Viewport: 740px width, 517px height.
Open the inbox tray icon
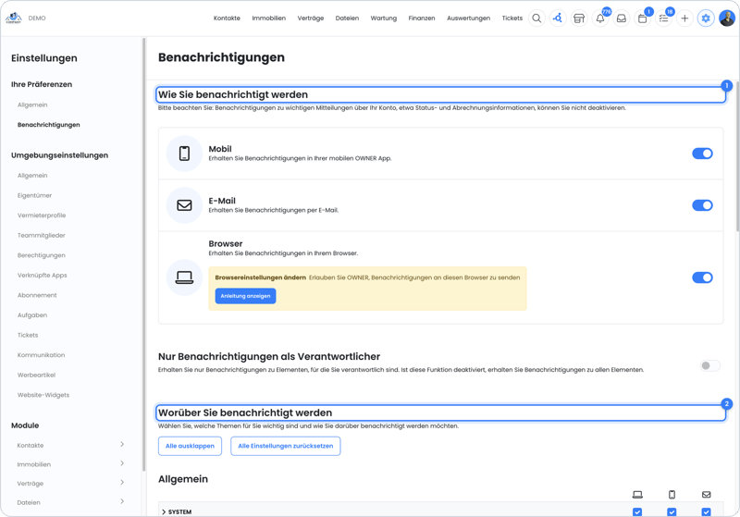click(622, 18)
